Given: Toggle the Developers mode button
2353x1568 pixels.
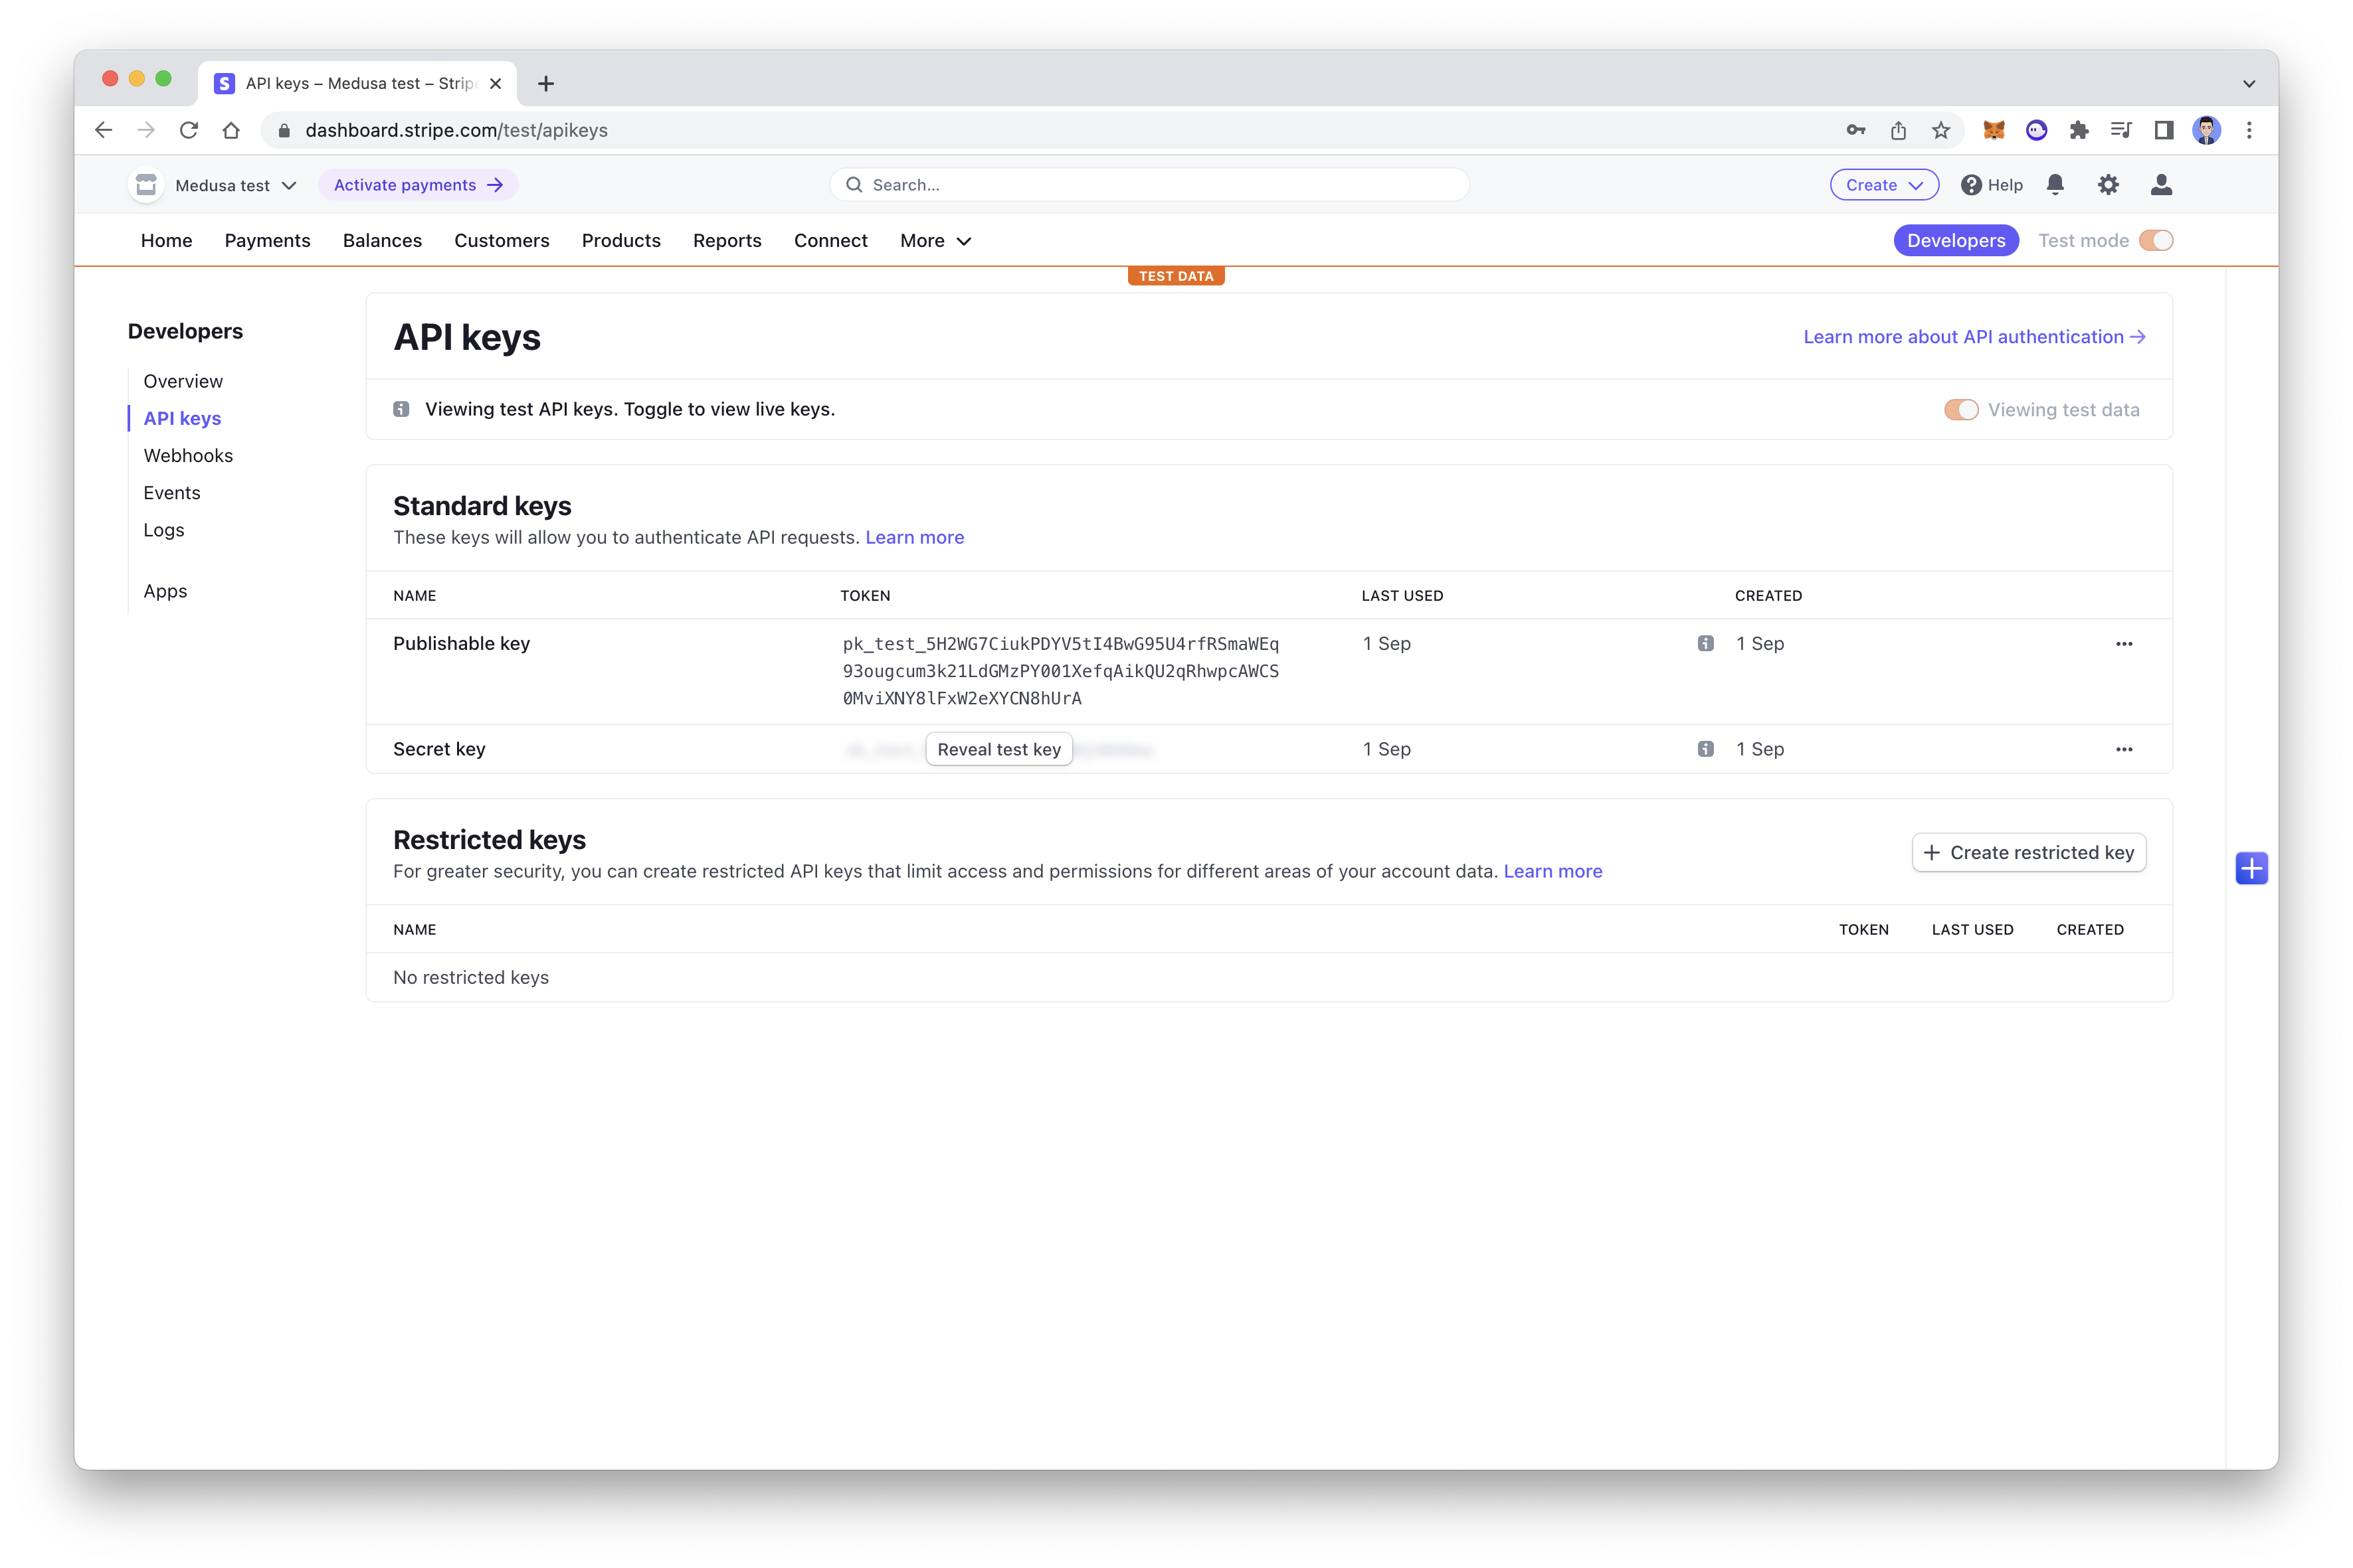Looking at the screenshot, I should [x=1956, y=240].
